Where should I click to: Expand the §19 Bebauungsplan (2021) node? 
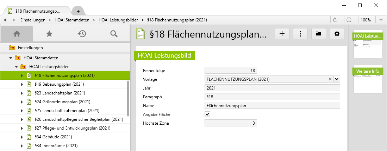point(22,84)
